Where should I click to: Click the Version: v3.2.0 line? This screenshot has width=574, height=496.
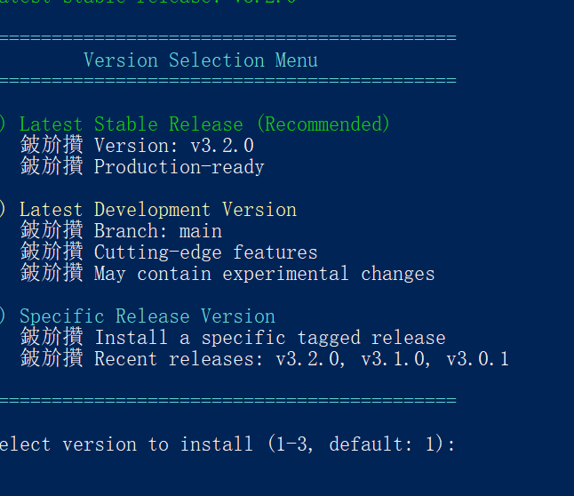coord(173,146)
